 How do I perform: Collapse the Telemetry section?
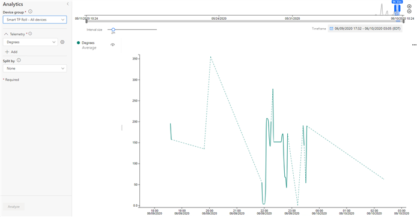point(6,34)
